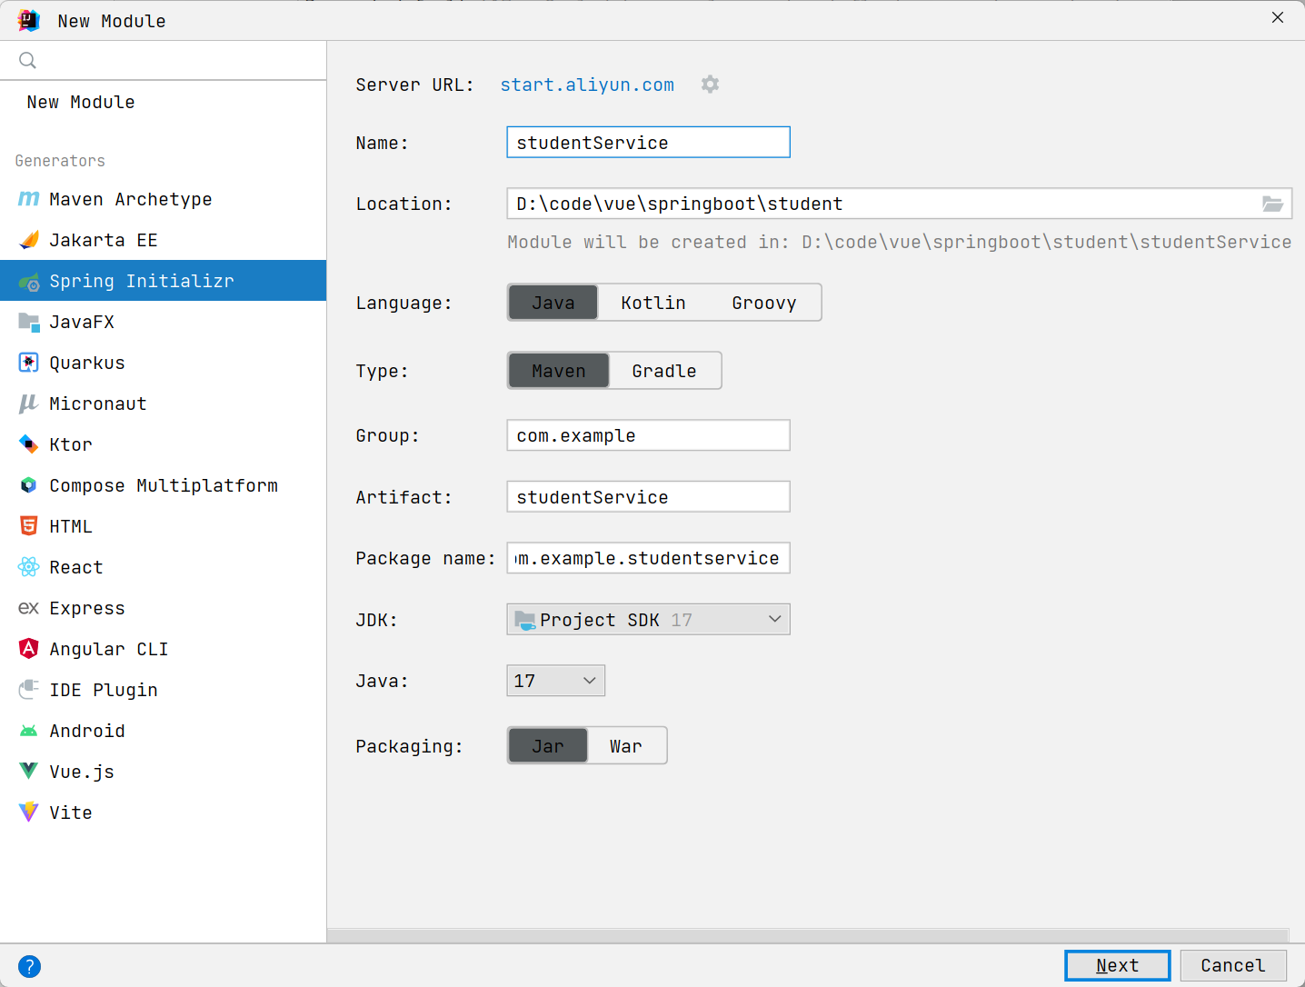Choose Gradle build type
The height and width of the screenshot is (987, 1305).
[664, 371]
